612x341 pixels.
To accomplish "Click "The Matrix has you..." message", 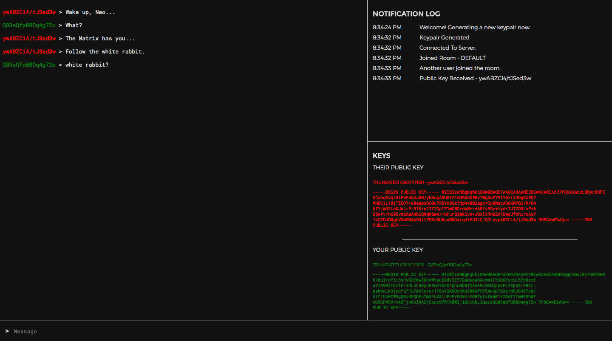I will pos(100,39).
